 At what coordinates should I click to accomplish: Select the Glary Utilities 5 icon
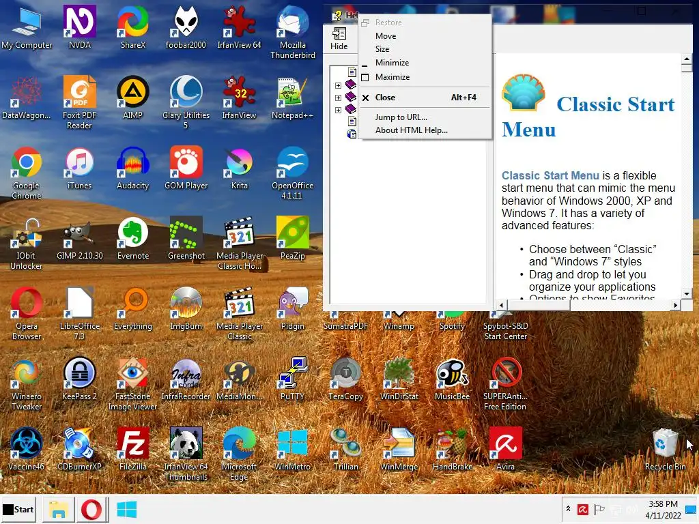tap(186, 102)
